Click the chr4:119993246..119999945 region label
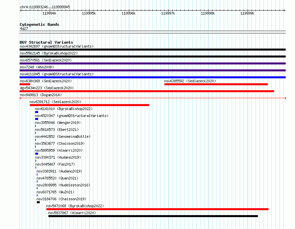The height and width of the screenshot is (229, 295). 45,7
